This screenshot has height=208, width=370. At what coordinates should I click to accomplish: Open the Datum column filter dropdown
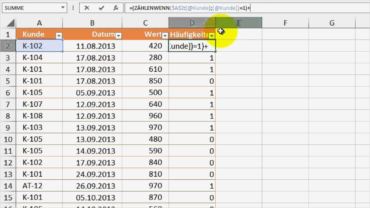point(119,36)
